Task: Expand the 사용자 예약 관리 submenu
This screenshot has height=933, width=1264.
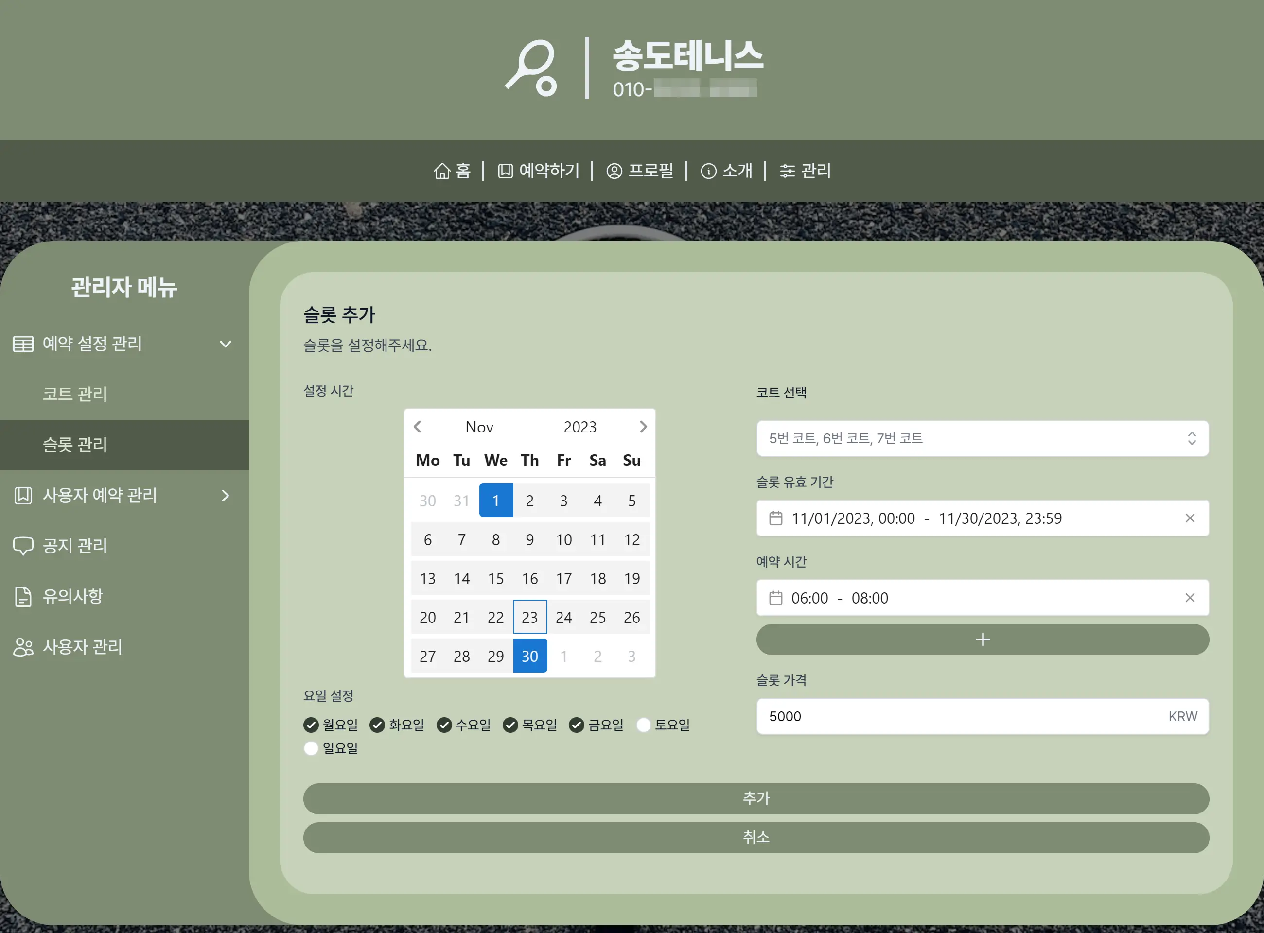Action: tap(226, 495)
